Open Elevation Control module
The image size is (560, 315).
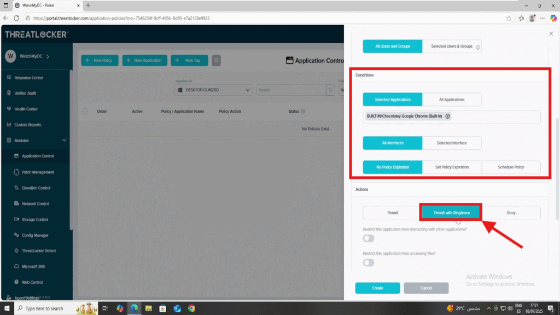[x=36, y=188]
